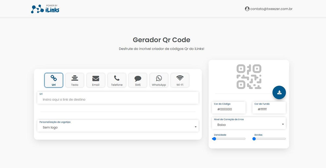This screenshot has height=168, width=326.
Task: Select the SMS QR code type
Action: click(138, 80)
